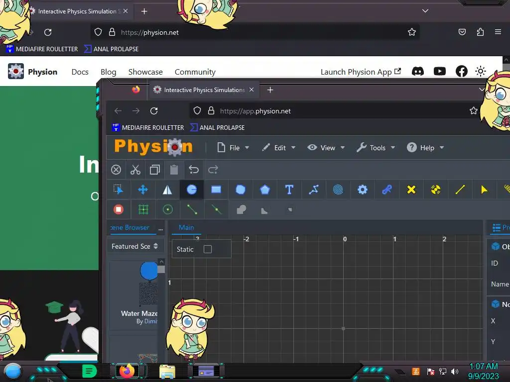The width and height of the screenshot is (510, 382).
Task: Open the File menu dropdown
Action: 233,148
